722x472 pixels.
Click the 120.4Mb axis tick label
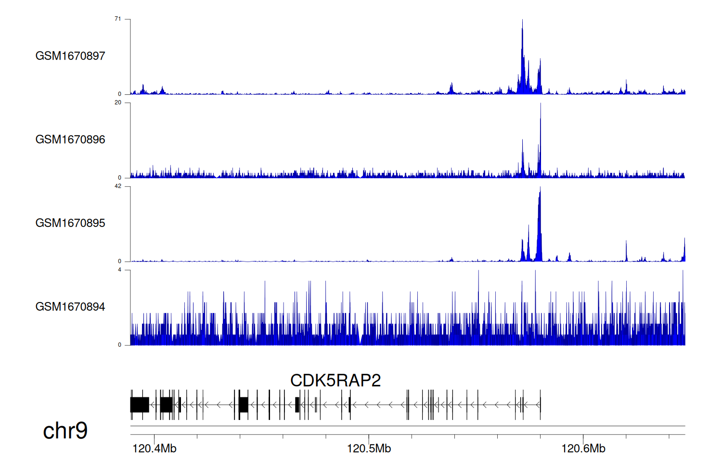[154, 449]
